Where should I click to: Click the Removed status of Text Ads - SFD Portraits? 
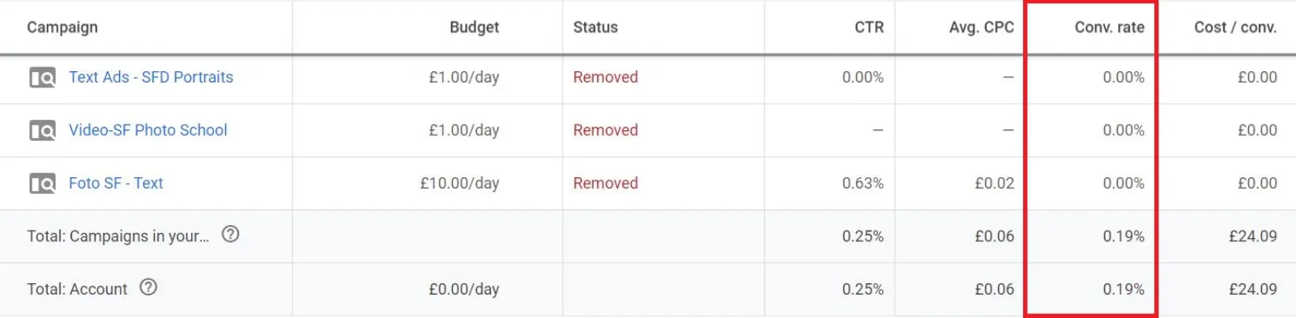[x=606, y=77]
